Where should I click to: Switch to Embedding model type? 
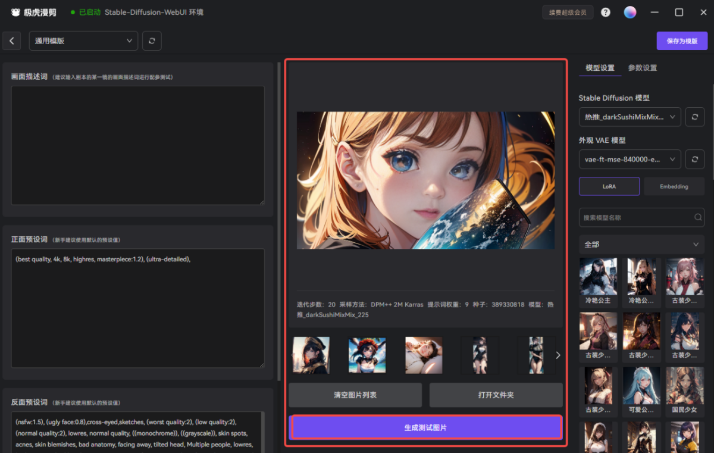pos(674,186)
